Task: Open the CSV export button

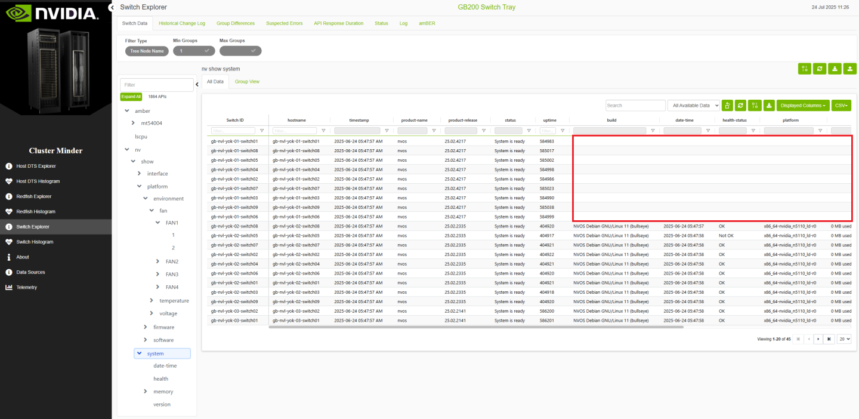Action: [x=841, y=106]
